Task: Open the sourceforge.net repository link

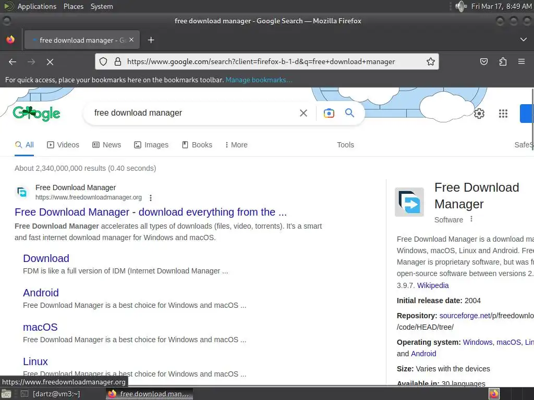Action: pos(465,316)
